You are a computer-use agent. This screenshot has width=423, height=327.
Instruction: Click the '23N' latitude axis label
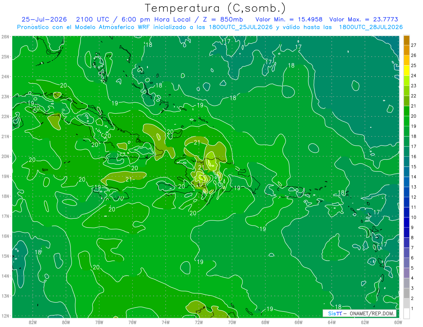coord(5,96)
